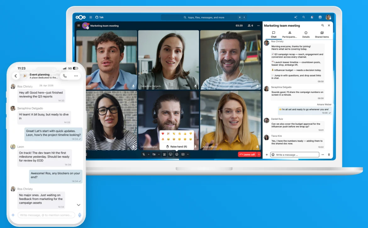The image size is (368, 228).
Task: Start a phone call in Event planning
Action: click(65, 76)
